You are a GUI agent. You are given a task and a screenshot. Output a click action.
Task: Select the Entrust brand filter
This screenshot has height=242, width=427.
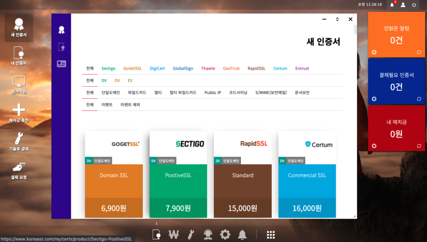tap(302, 69)
